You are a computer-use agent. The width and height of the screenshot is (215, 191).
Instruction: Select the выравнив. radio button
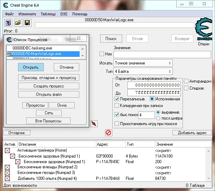158,112
